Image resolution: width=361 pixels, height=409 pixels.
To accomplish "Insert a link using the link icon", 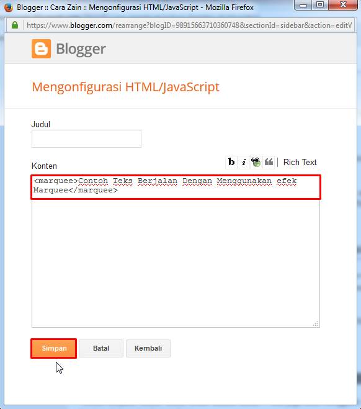I will click(256, 162).
